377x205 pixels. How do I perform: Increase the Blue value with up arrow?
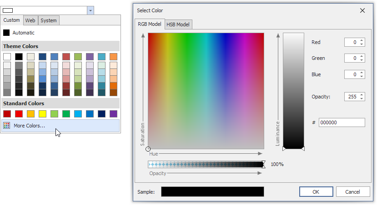coord(362,73)
